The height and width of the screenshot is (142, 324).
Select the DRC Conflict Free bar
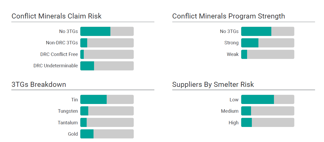point(107,54)
